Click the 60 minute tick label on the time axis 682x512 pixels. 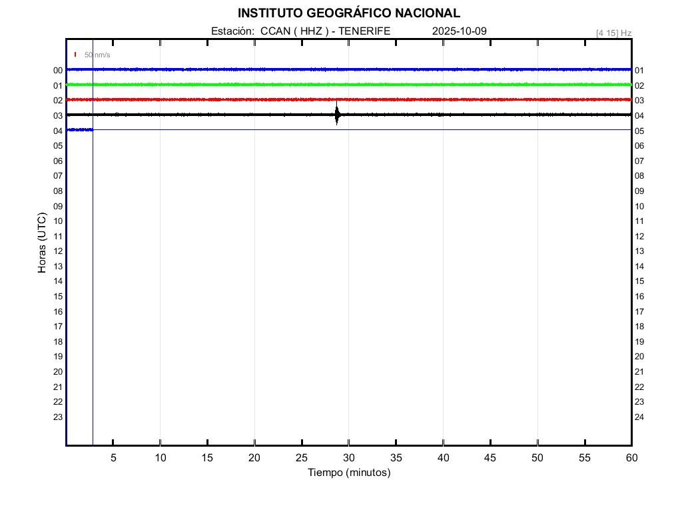[631, 457]
